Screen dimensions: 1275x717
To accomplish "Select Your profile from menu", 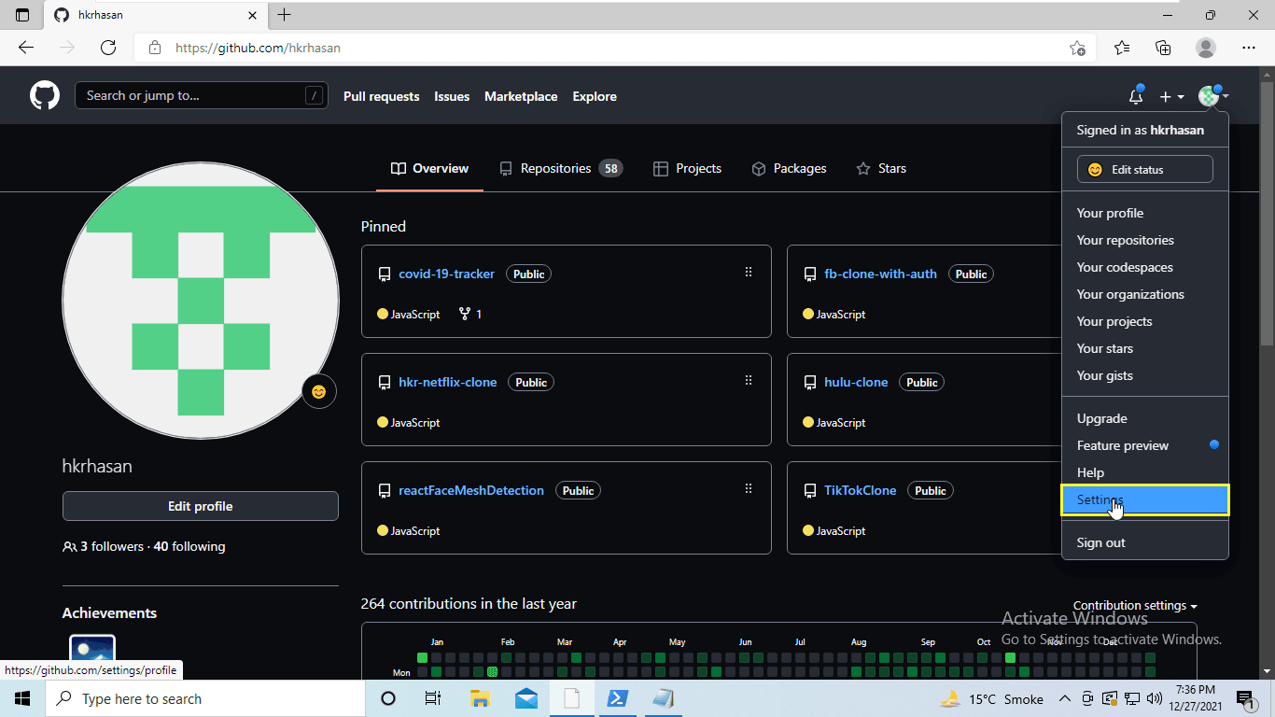I will click(1145, 213).
